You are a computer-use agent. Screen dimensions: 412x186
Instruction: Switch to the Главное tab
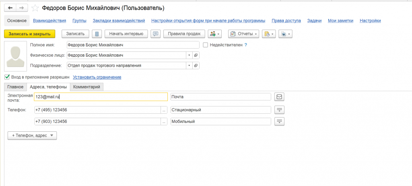pos(15,87)
